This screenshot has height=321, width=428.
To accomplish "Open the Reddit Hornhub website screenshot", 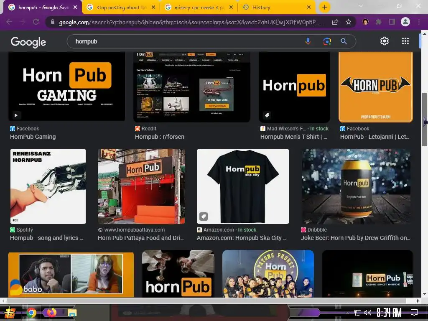I will pyautogui.click(x=191, y=87).
